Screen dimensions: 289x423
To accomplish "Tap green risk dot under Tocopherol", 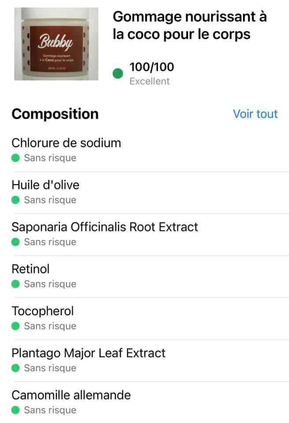I will [x=16, y=326].
